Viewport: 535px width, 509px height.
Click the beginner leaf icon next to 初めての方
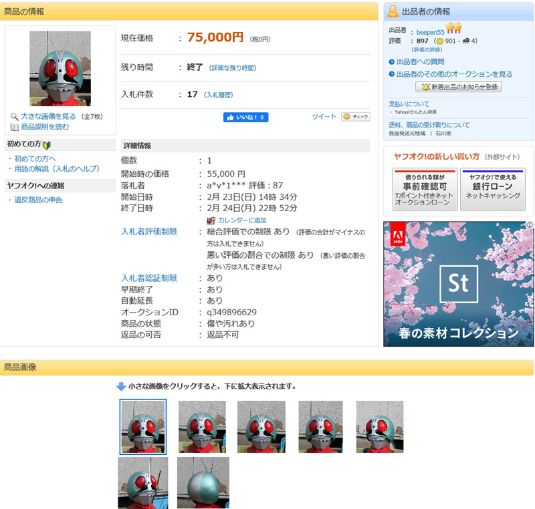pyautogui.click(x=47, y=145)
